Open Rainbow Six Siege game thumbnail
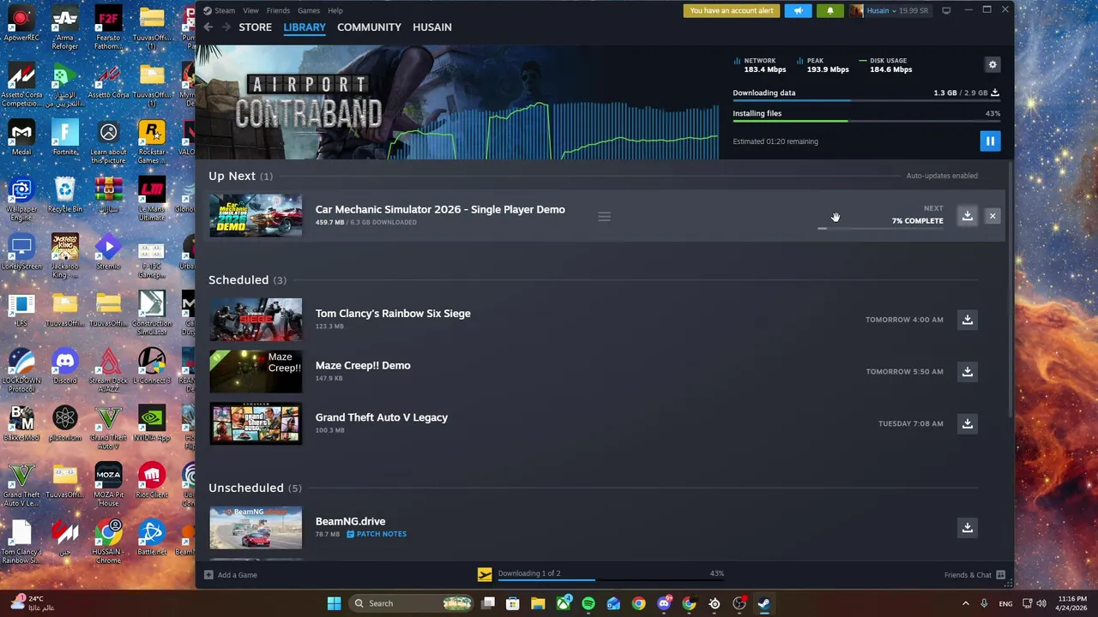1098x617 pixels. 256,320
